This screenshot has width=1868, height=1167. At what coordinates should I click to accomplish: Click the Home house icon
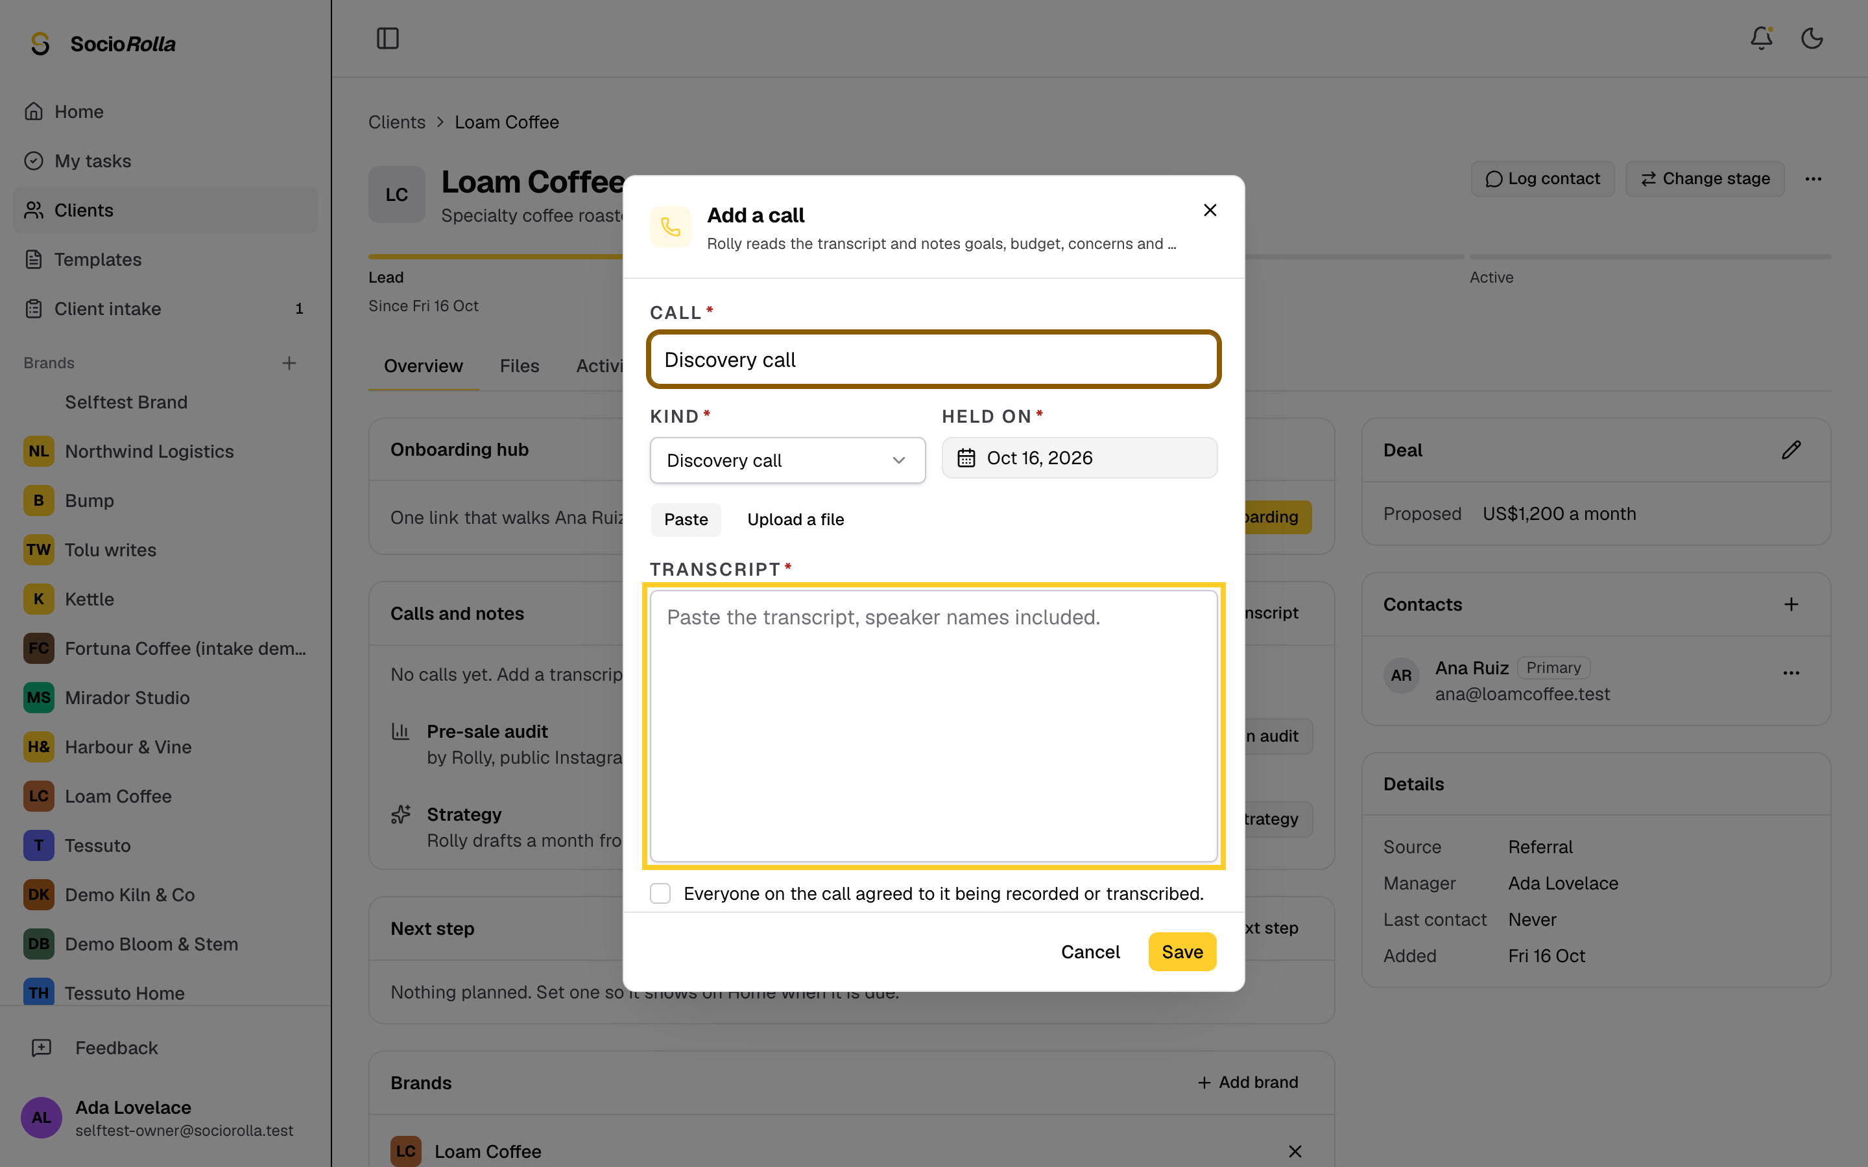33,112
